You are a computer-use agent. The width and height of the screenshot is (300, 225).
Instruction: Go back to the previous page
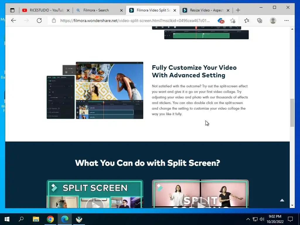click(13, 21)
